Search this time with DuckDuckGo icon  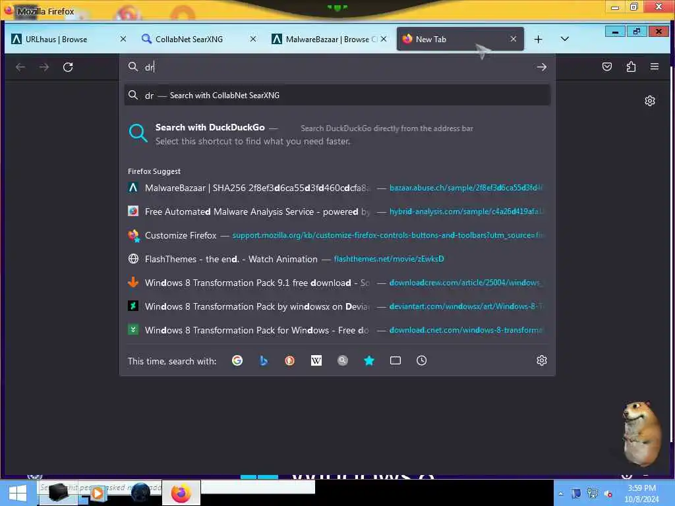pos(290,360)
